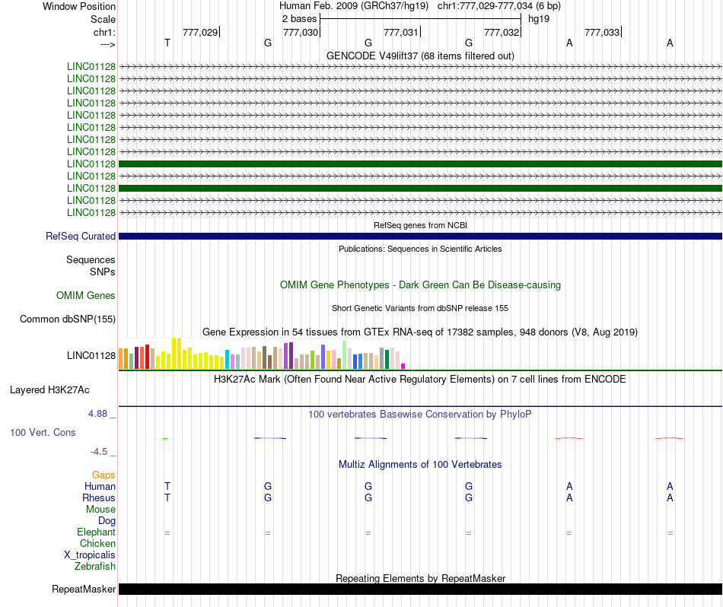Viewport: 723px width, 607px height.
Task: Click "Human Feb. 2009 (GRCh37/hg19)" assembly title
Action: [x=354, y=6]
